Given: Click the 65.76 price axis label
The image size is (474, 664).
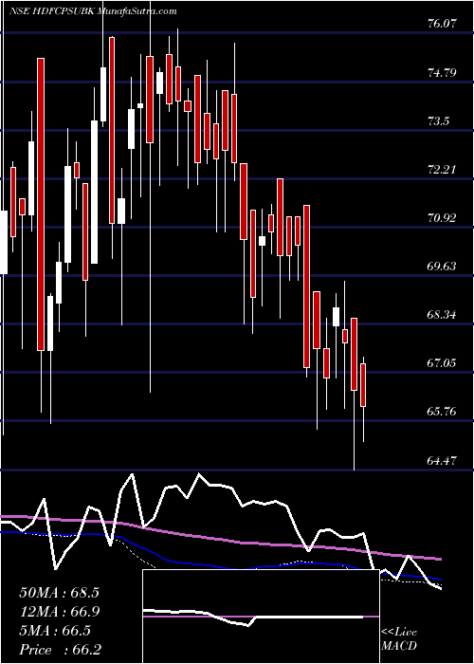Looking at the screenshot, I should click(x=442, y=412).
